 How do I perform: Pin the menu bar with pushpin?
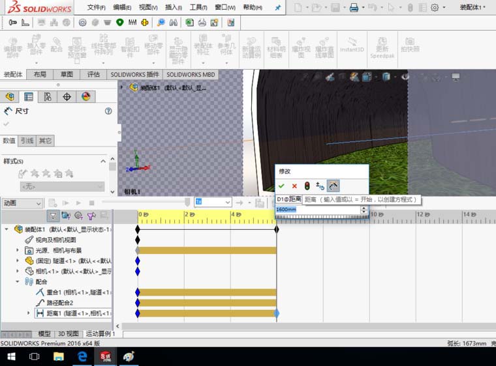click(x=278, y=8)
